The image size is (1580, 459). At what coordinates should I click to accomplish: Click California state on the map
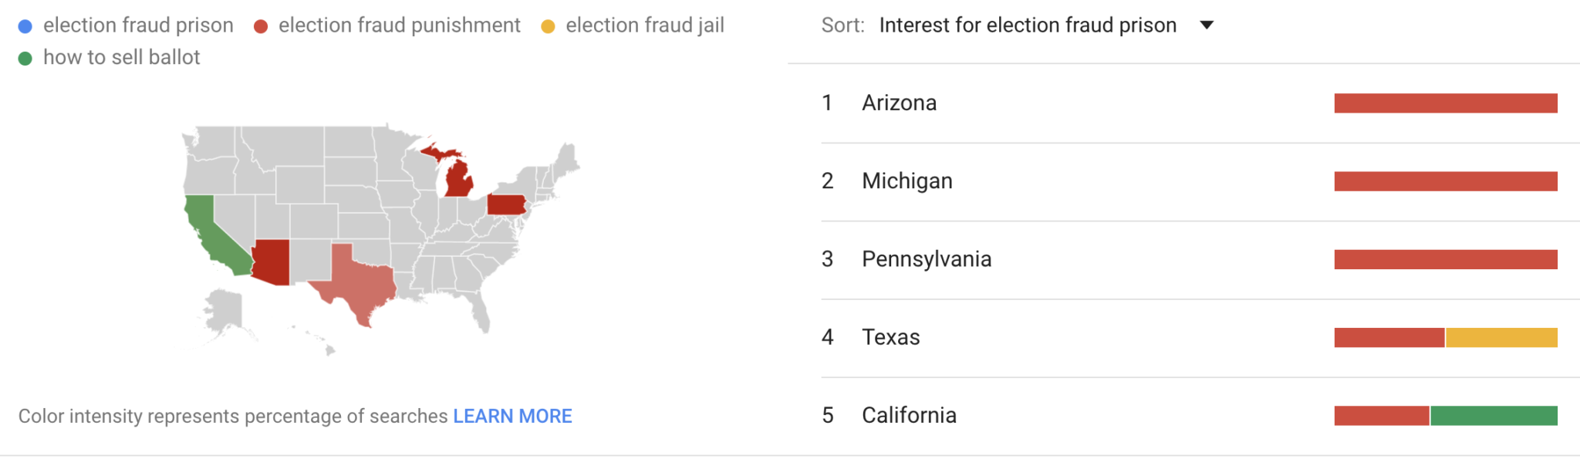[x=210, y=231]
